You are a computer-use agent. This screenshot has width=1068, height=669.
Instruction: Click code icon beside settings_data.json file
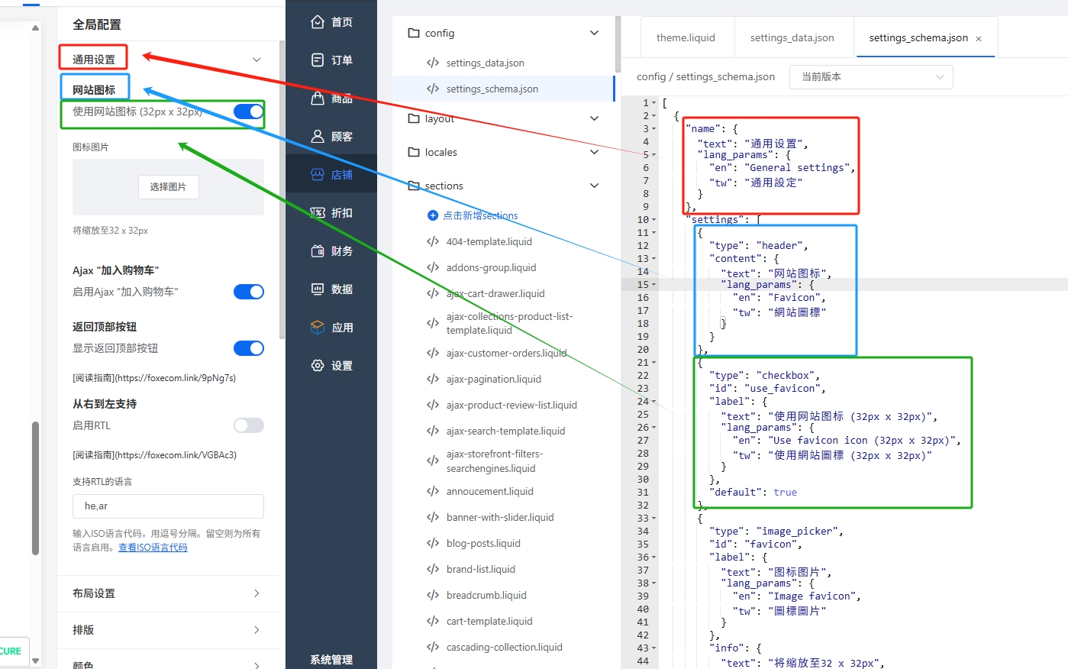tap(433, 63)
